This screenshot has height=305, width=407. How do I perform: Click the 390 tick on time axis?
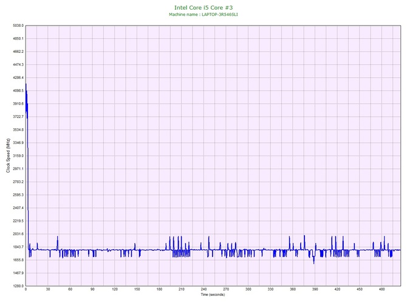coord(315,289)
